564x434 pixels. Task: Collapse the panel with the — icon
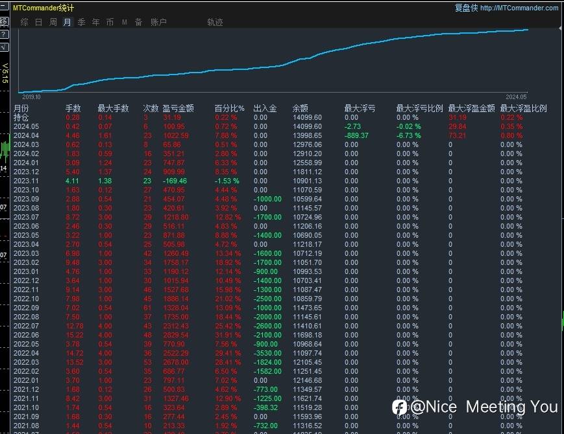pyautogui.click(x=4, y=6)
